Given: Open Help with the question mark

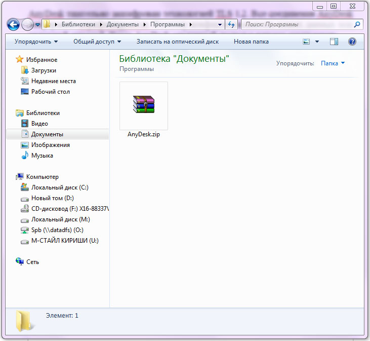Looking at the screenshot, I should click(352, 42).
